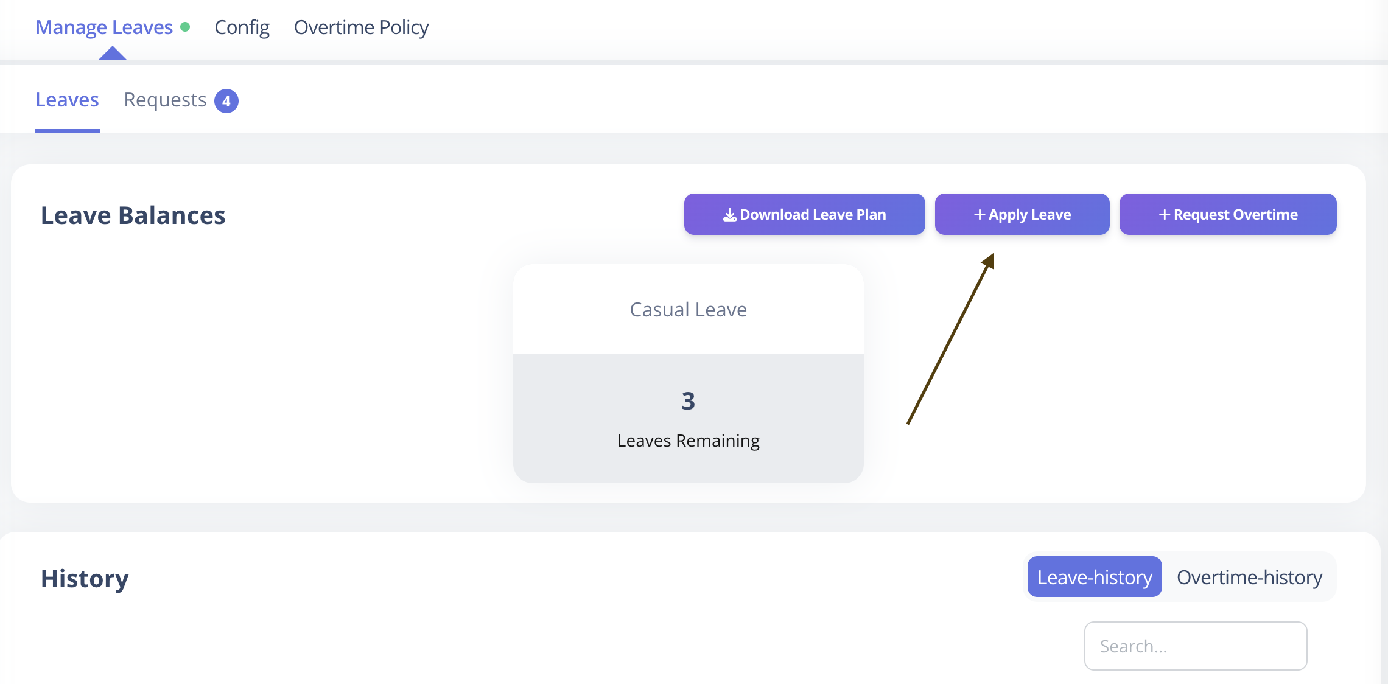Image resolution: width=1388 pixels, height=684 pixels.
Task: Click the green status dot beside Manage Leaves
Action: (x=186, y=27)
